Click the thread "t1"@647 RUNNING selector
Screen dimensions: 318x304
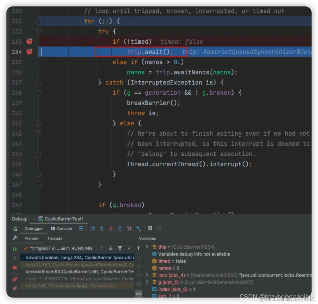(x=59, y=248)
